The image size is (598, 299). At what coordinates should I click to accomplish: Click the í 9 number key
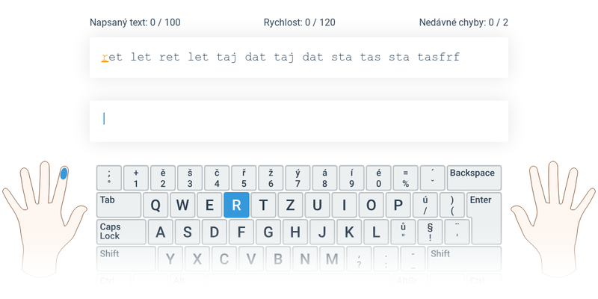click(x=351, y=178)
